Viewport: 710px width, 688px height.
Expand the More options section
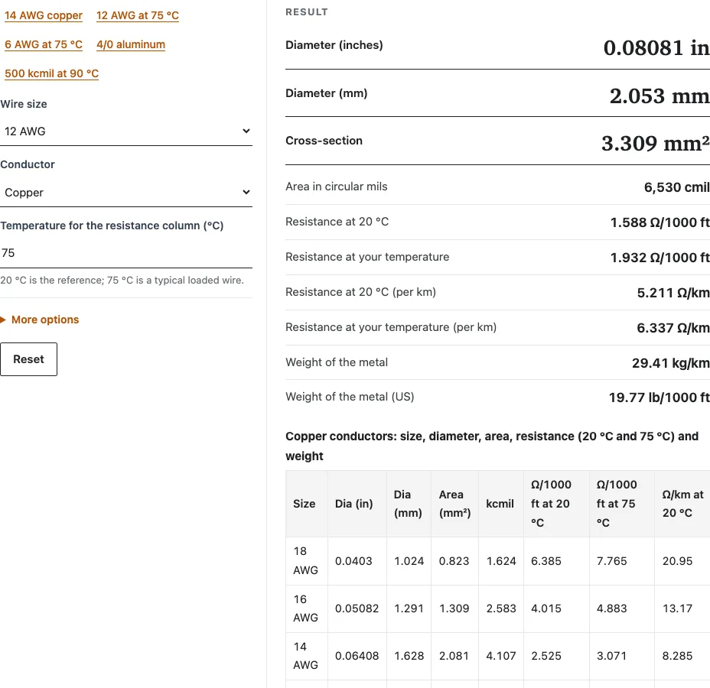[x=40, y=320]
